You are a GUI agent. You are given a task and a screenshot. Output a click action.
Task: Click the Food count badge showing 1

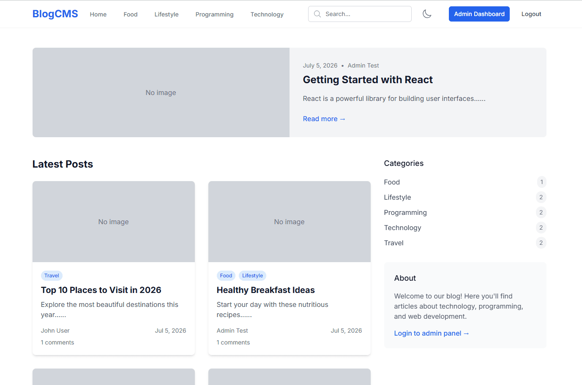(x=541, y=182)
